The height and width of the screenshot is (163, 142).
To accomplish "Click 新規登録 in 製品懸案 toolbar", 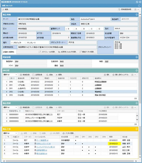I will (25, 107).
